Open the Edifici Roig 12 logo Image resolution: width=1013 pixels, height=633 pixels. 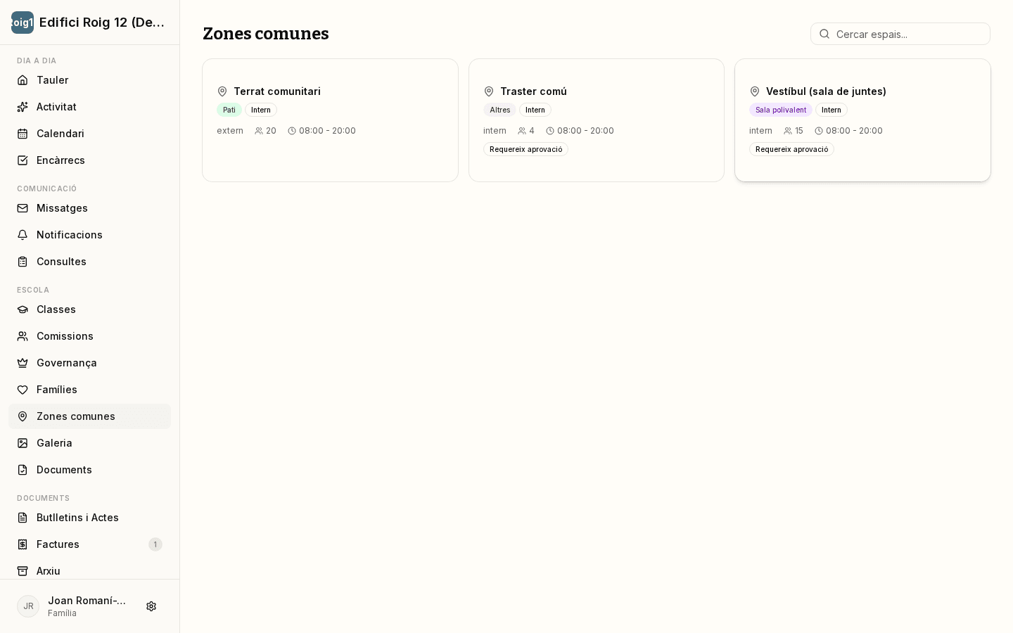(23, 23)
